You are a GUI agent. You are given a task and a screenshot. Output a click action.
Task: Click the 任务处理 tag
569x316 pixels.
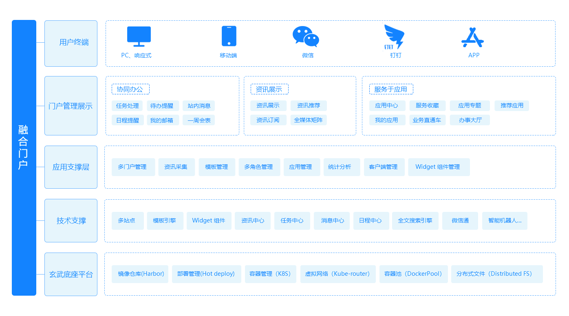coord(128,106)
